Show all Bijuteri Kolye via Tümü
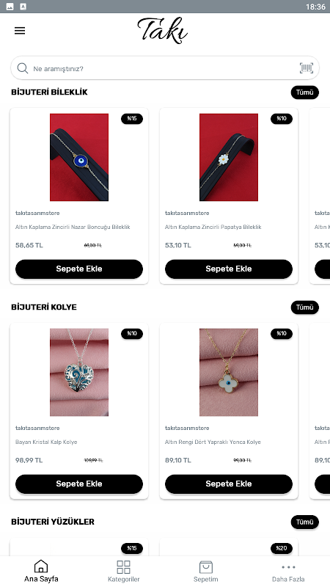The image size is (330, 587). (x=304, y=307)
